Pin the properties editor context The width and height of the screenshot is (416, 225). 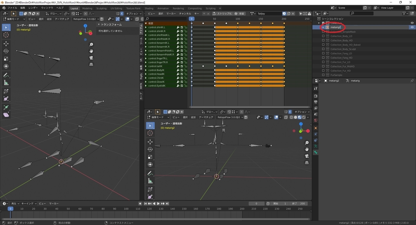coord(412,81)
